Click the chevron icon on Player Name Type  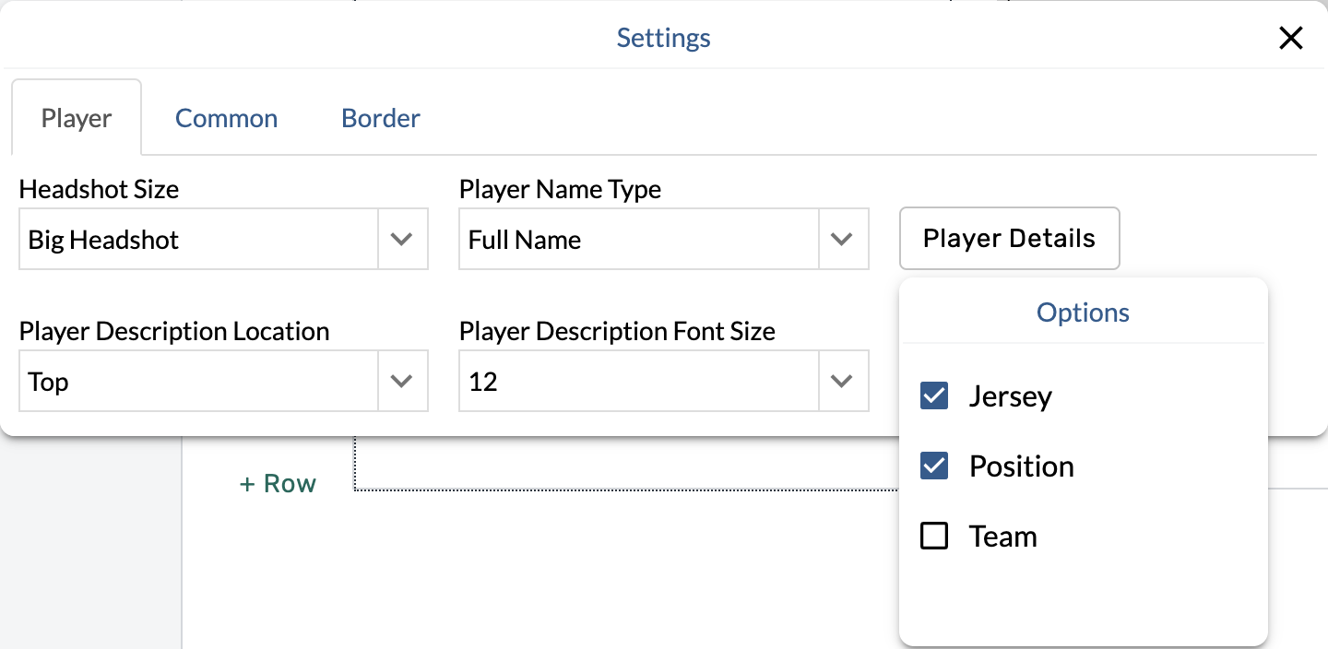842,239
